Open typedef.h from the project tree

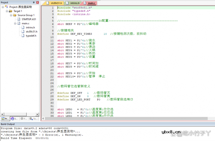[x=31, y=36]
